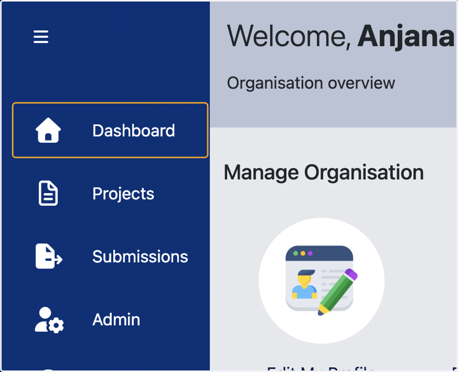The height and width of the screenshot is (372, 458).
Task: Open the Dashboard menu item
Action: coord(110,130)
